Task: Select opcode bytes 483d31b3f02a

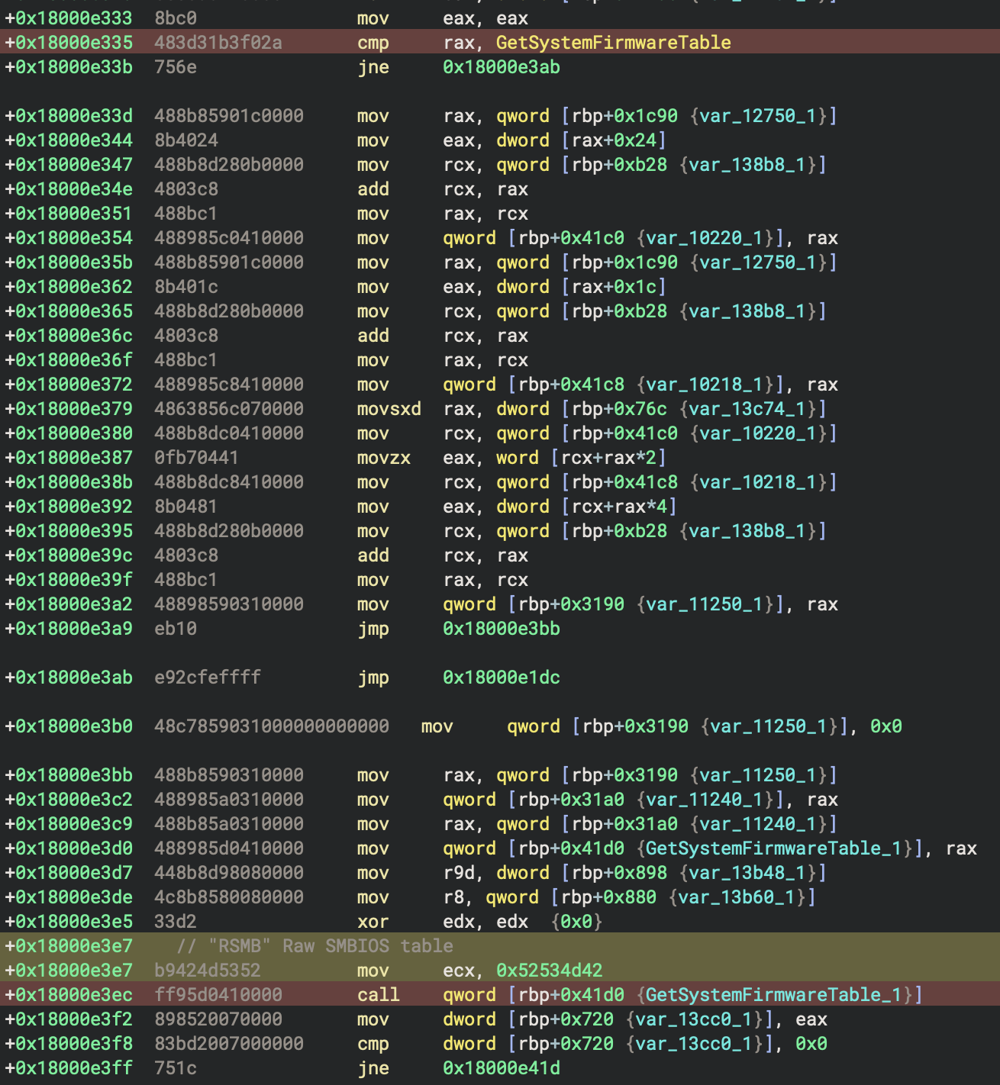Action: tap(218, 42)
